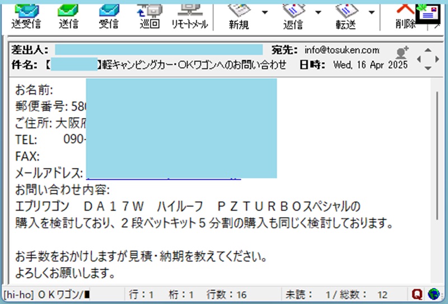Open リモートメール remote mail
448x304 pixels.
tap(189, 15)
